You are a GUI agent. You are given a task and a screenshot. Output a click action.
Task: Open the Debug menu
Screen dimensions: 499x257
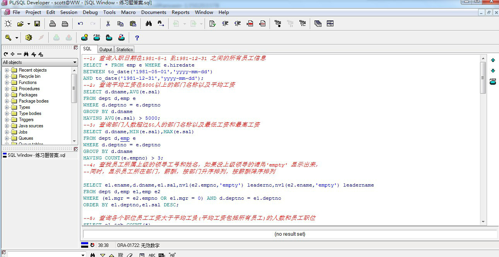click(x=90, y=12)
